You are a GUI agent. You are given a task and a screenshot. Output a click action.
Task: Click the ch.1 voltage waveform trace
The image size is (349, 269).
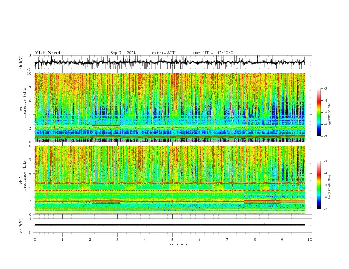[x=170, y=62]
